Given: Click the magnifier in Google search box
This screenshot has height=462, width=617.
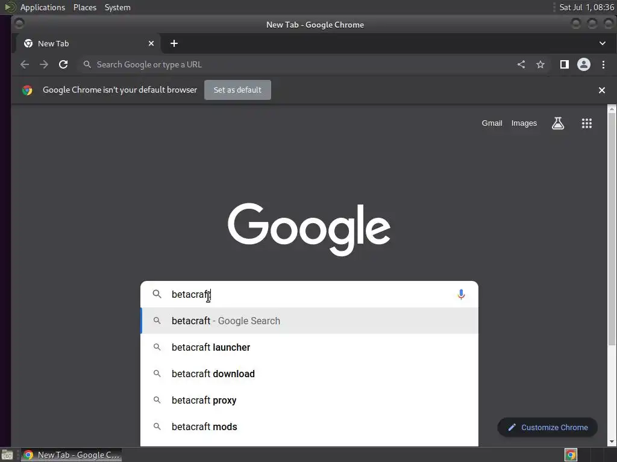Looking at the screenshot, I should click(157, 294).
